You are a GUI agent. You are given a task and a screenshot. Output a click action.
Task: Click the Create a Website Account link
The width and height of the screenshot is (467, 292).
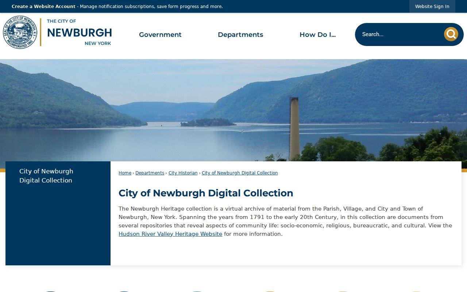coord(43,7)
